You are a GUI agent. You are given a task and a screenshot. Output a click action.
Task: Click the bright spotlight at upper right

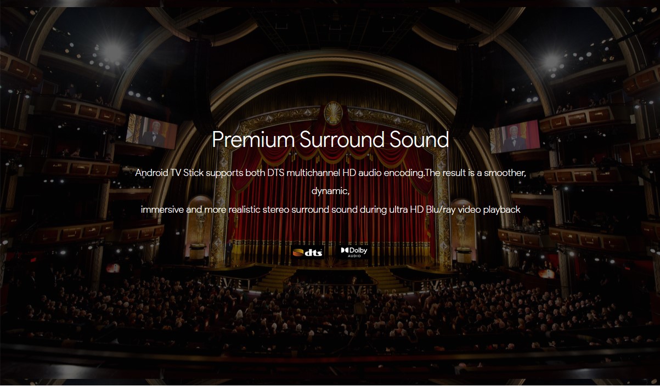[549, 61]
